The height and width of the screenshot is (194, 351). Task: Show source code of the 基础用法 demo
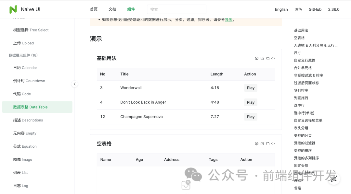pyautogui.click(x=273, y=58)
